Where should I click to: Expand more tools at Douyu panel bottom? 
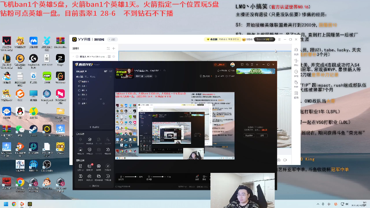(x=94, y=186)
